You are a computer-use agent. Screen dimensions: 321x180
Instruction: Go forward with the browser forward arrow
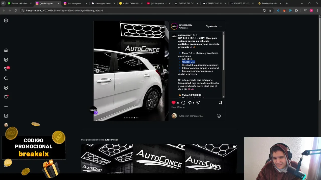tap(10, 10)
